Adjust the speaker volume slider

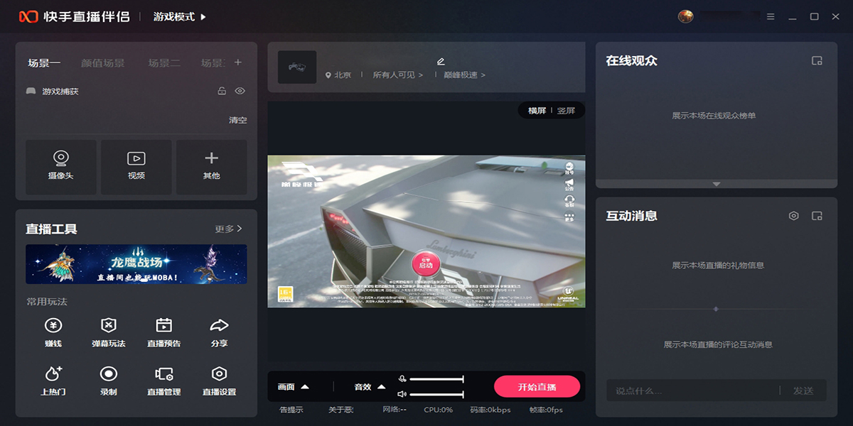436,394
